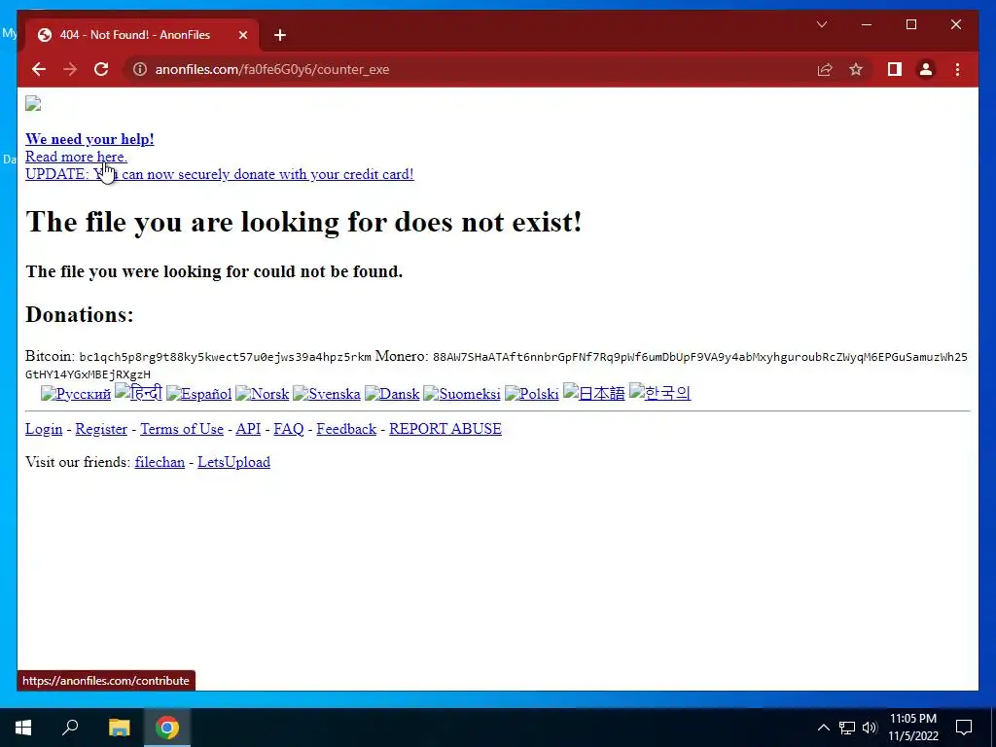View site information icon in address bar
The height and width of the screenshot is (747, 996).
tap(140, 69)
